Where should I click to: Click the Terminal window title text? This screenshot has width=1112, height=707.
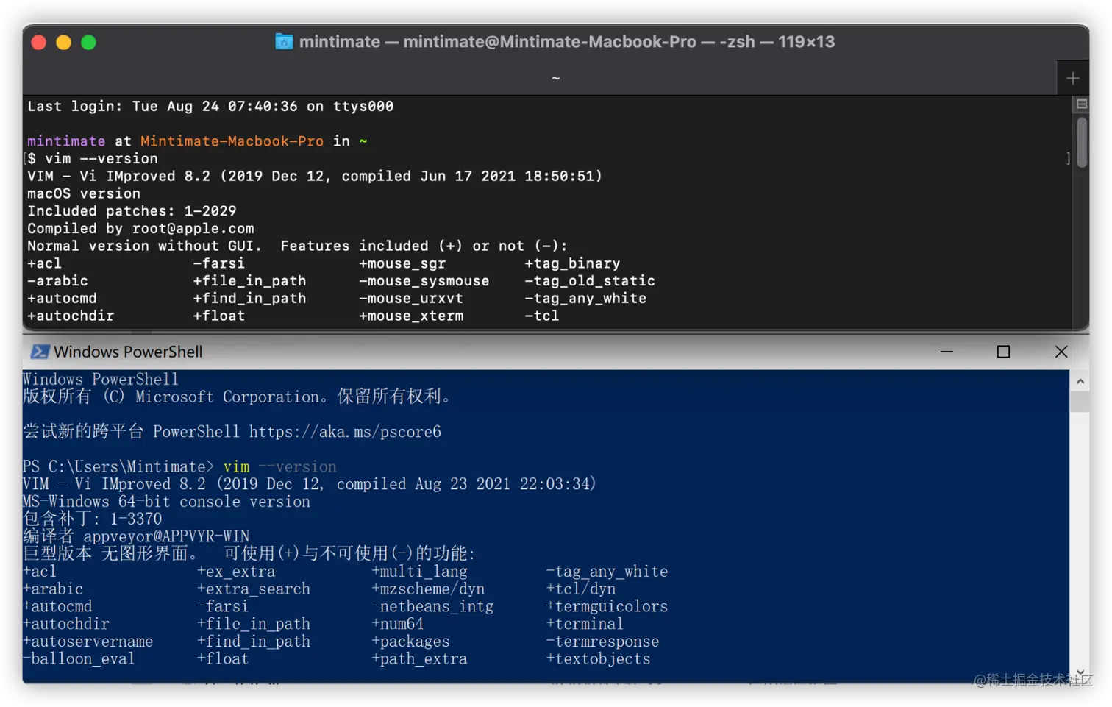567,42
